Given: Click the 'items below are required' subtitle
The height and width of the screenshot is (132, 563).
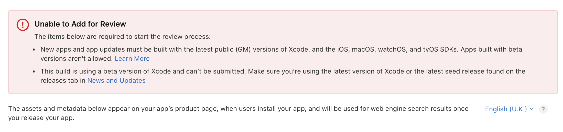Looking at the screenshot, I should pyautogui.click(x=122, y=37).
